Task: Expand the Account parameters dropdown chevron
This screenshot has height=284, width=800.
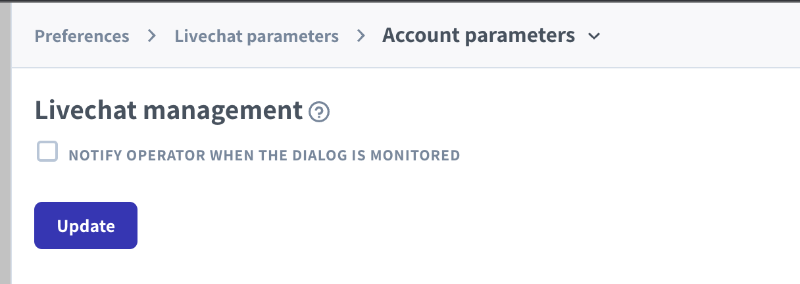Action: click(594, 37)
